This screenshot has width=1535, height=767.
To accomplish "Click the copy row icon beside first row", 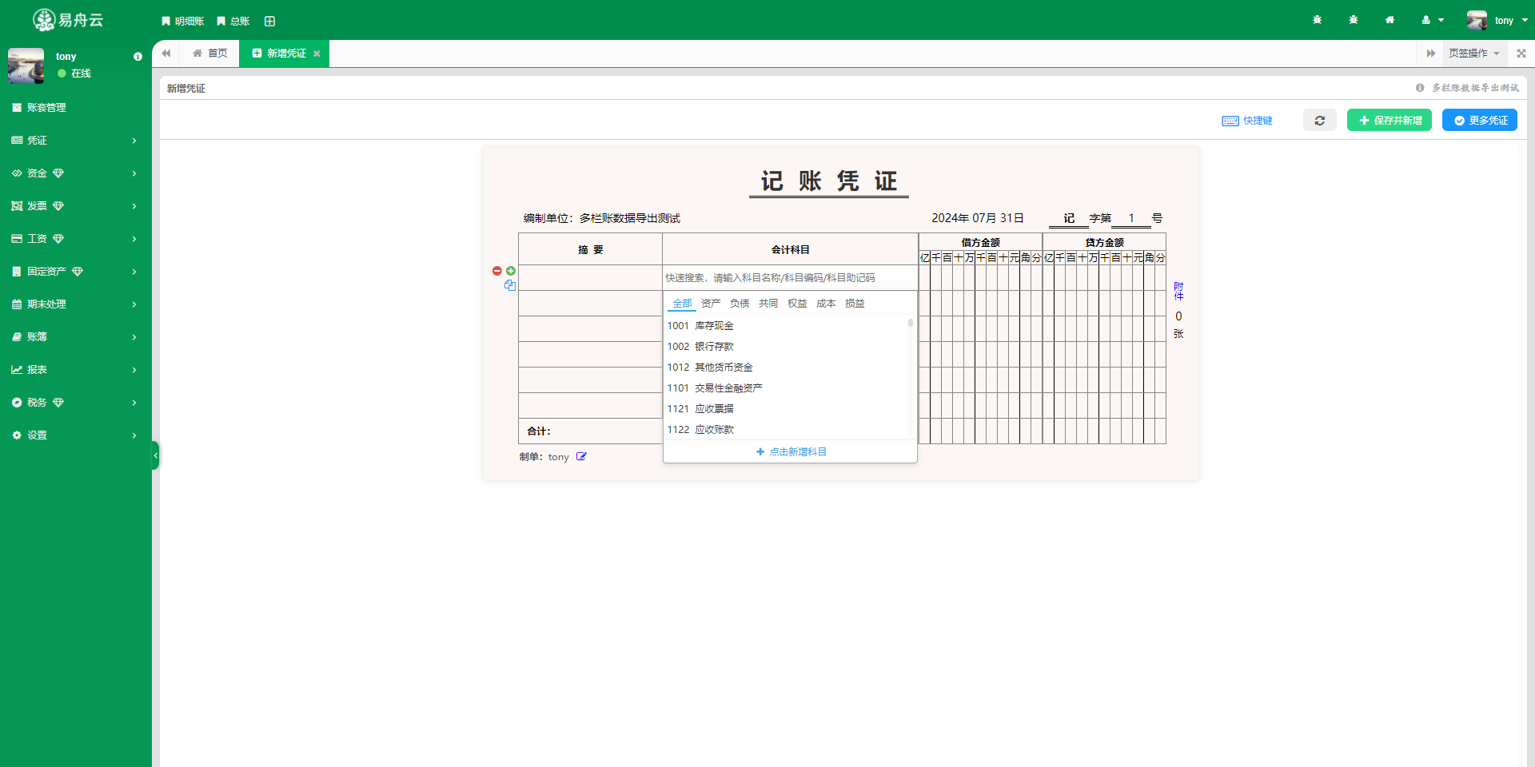I will point(509,285).
